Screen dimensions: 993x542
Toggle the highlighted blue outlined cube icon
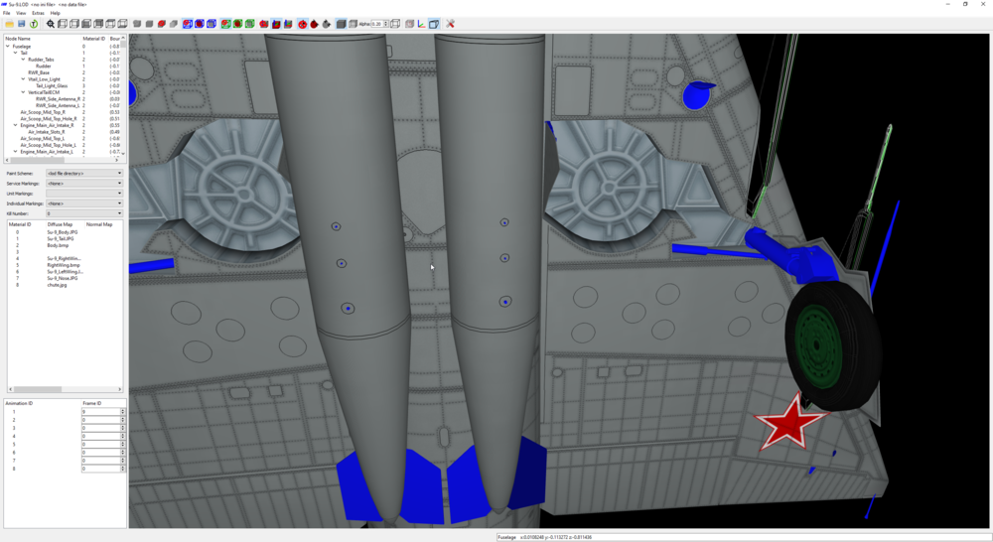[435, 24]
